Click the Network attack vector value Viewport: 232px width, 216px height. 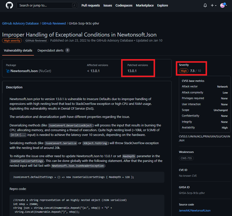[x=222, y=87]
